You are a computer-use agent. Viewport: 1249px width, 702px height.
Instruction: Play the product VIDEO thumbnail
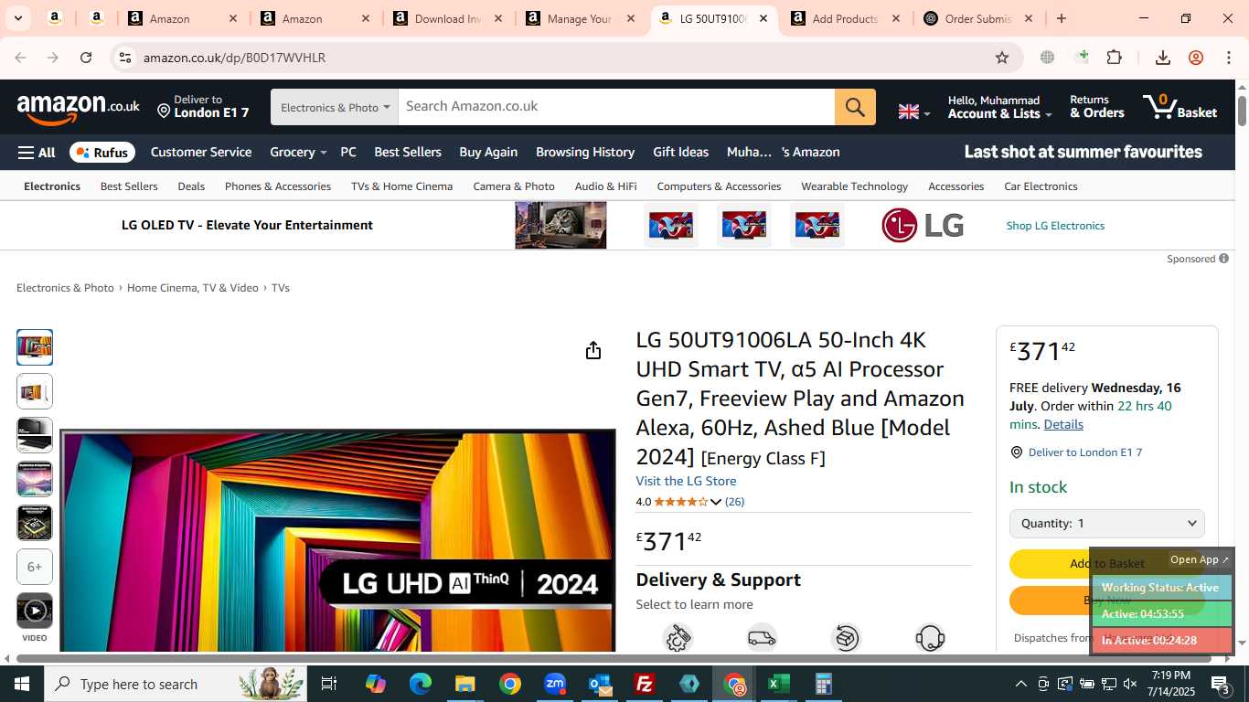coord(35,611)
